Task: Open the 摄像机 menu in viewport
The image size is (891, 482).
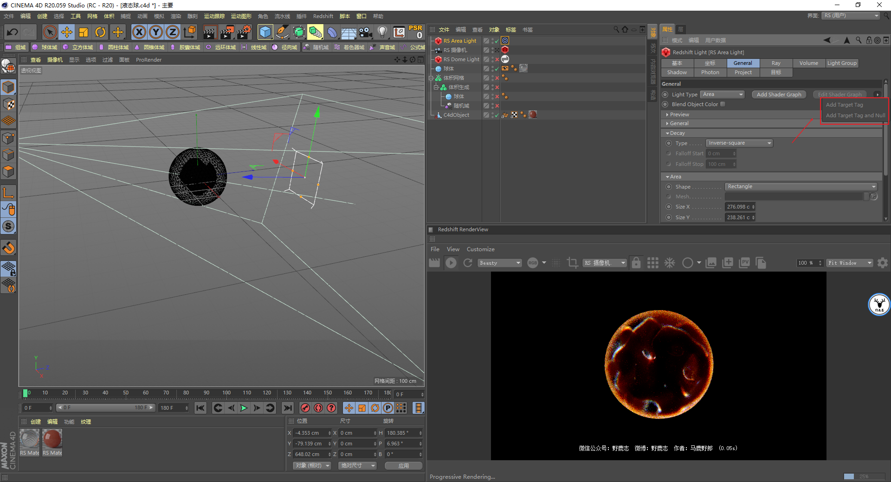Action: pyautogui.click(x=55, y=60)
